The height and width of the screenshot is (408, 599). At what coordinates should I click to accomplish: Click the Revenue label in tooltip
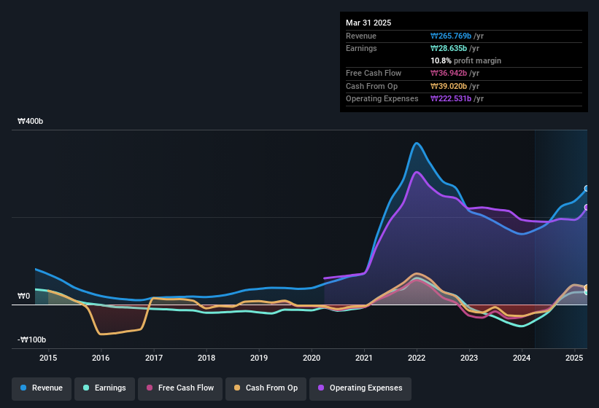361,36
